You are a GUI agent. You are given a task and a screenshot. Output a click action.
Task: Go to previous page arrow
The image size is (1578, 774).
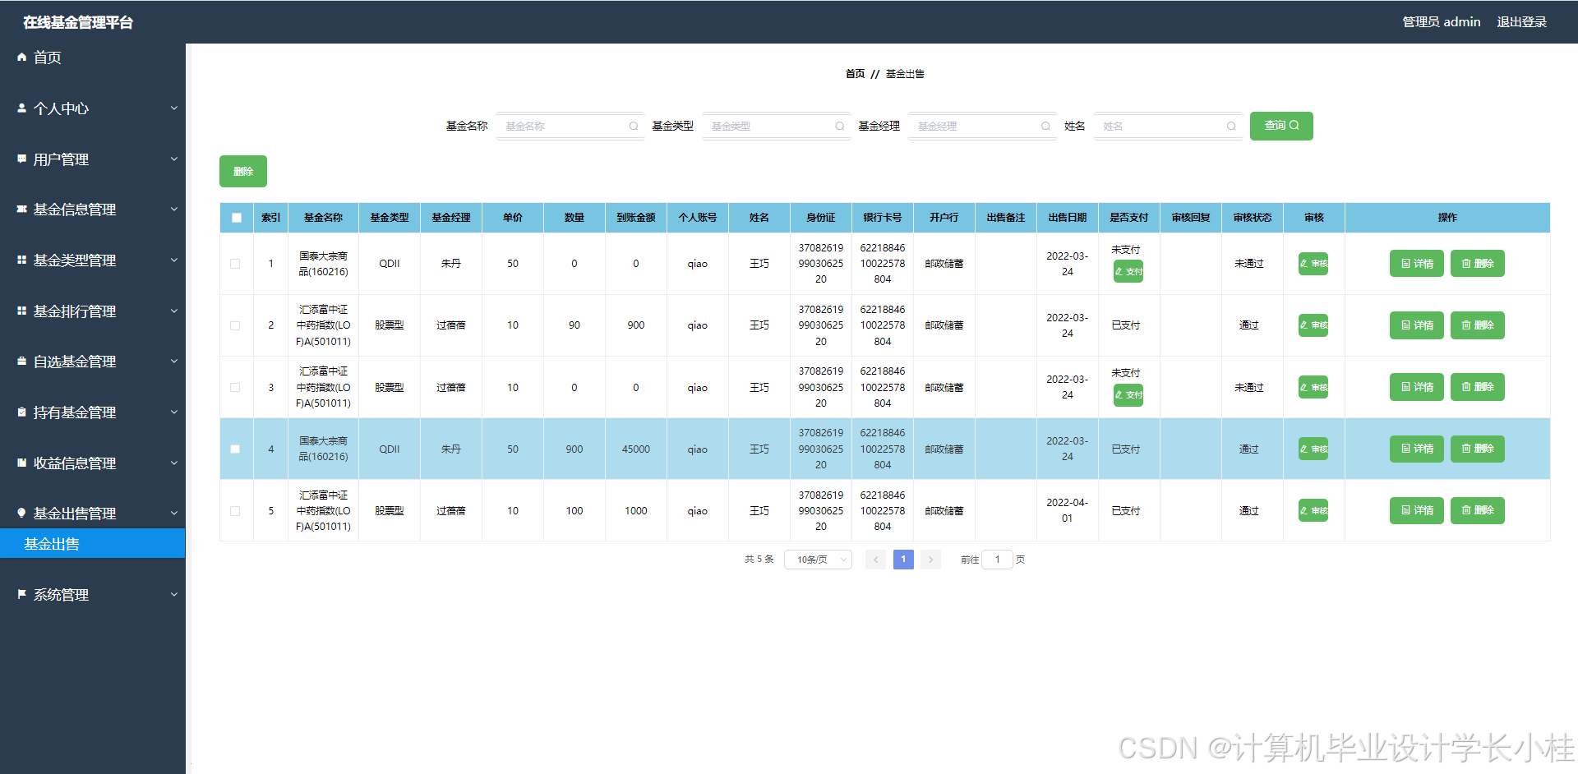[876, 560]
